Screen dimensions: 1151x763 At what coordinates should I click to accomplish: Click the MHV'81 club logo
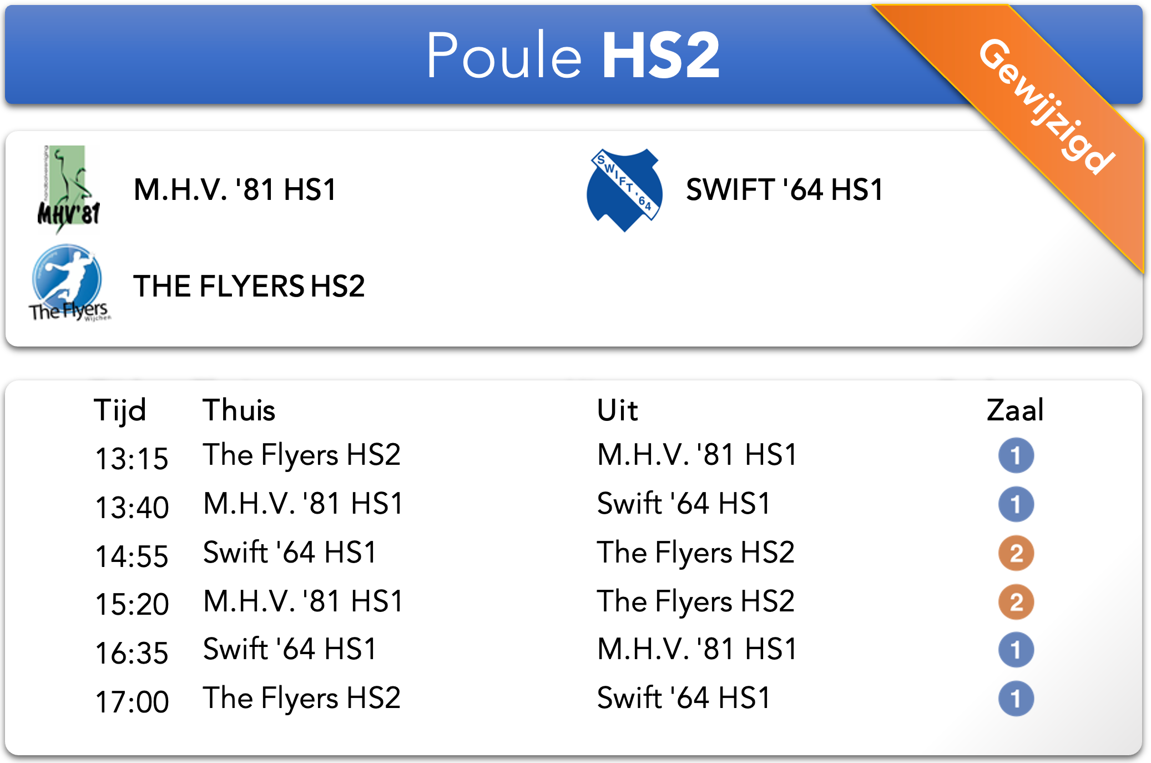68,189
